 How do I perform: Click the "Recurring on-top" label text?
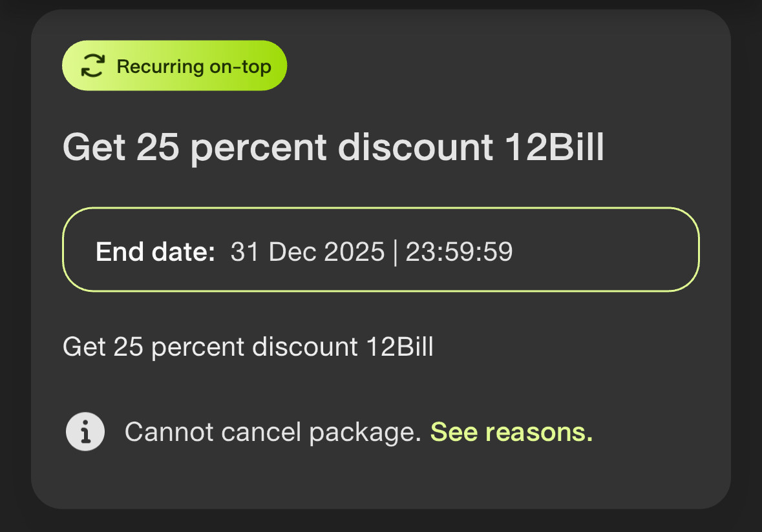coord(194,66)
